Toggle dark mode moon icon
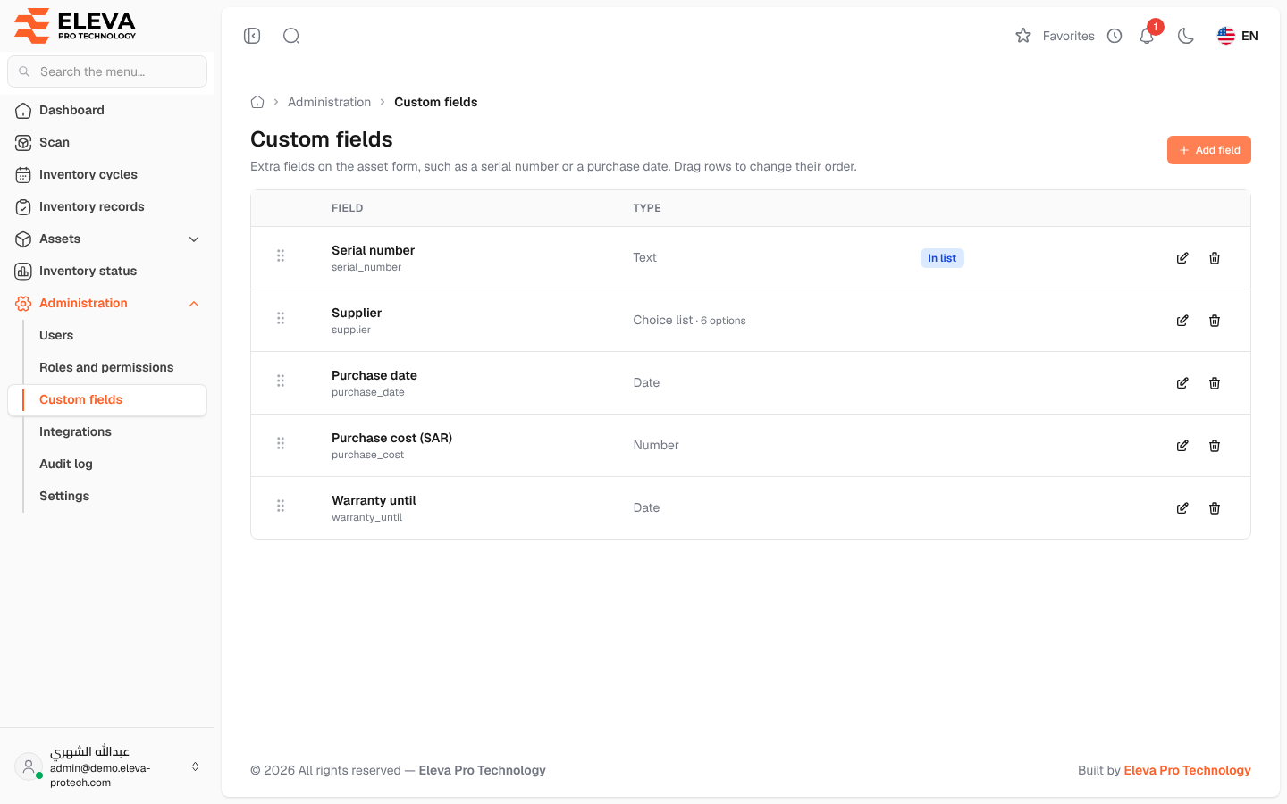This screenshot has width=1287, height=804. (x=1186, y=36)
